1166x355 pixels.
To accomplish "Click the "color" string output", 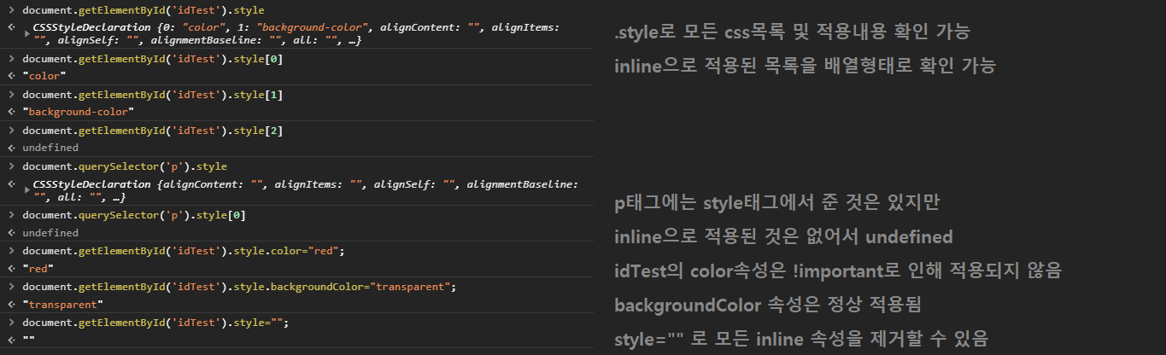I will click(x=44, y=76).
